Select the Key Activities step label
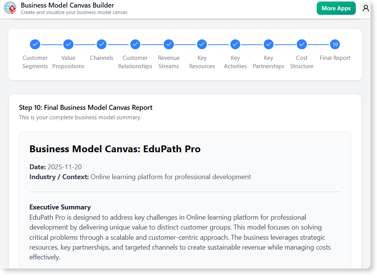The image size is (377, 278). (x=235, y=62)
